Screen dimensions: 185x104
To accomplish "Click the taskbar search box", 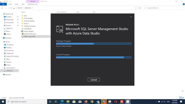I will (26, 101).
